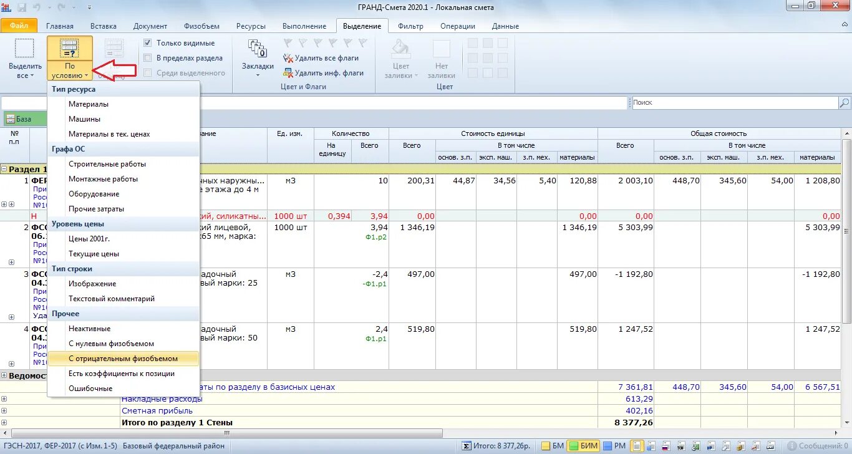Open the Закладки dropdown arrow
This screenshot has height=454, width=852.
pyautogui.click(x=258, y=76)
